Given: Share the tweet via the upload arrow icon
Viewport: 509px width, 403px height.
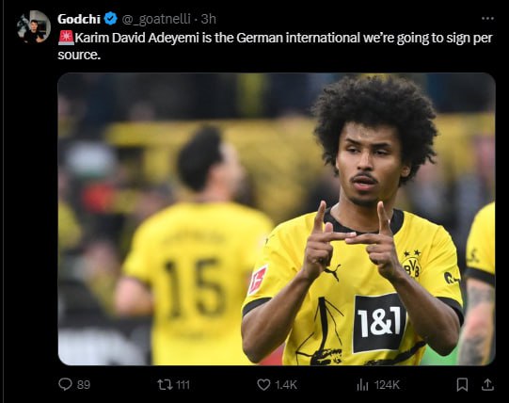Looking at the screenshot, I should [x=487, y=385].
